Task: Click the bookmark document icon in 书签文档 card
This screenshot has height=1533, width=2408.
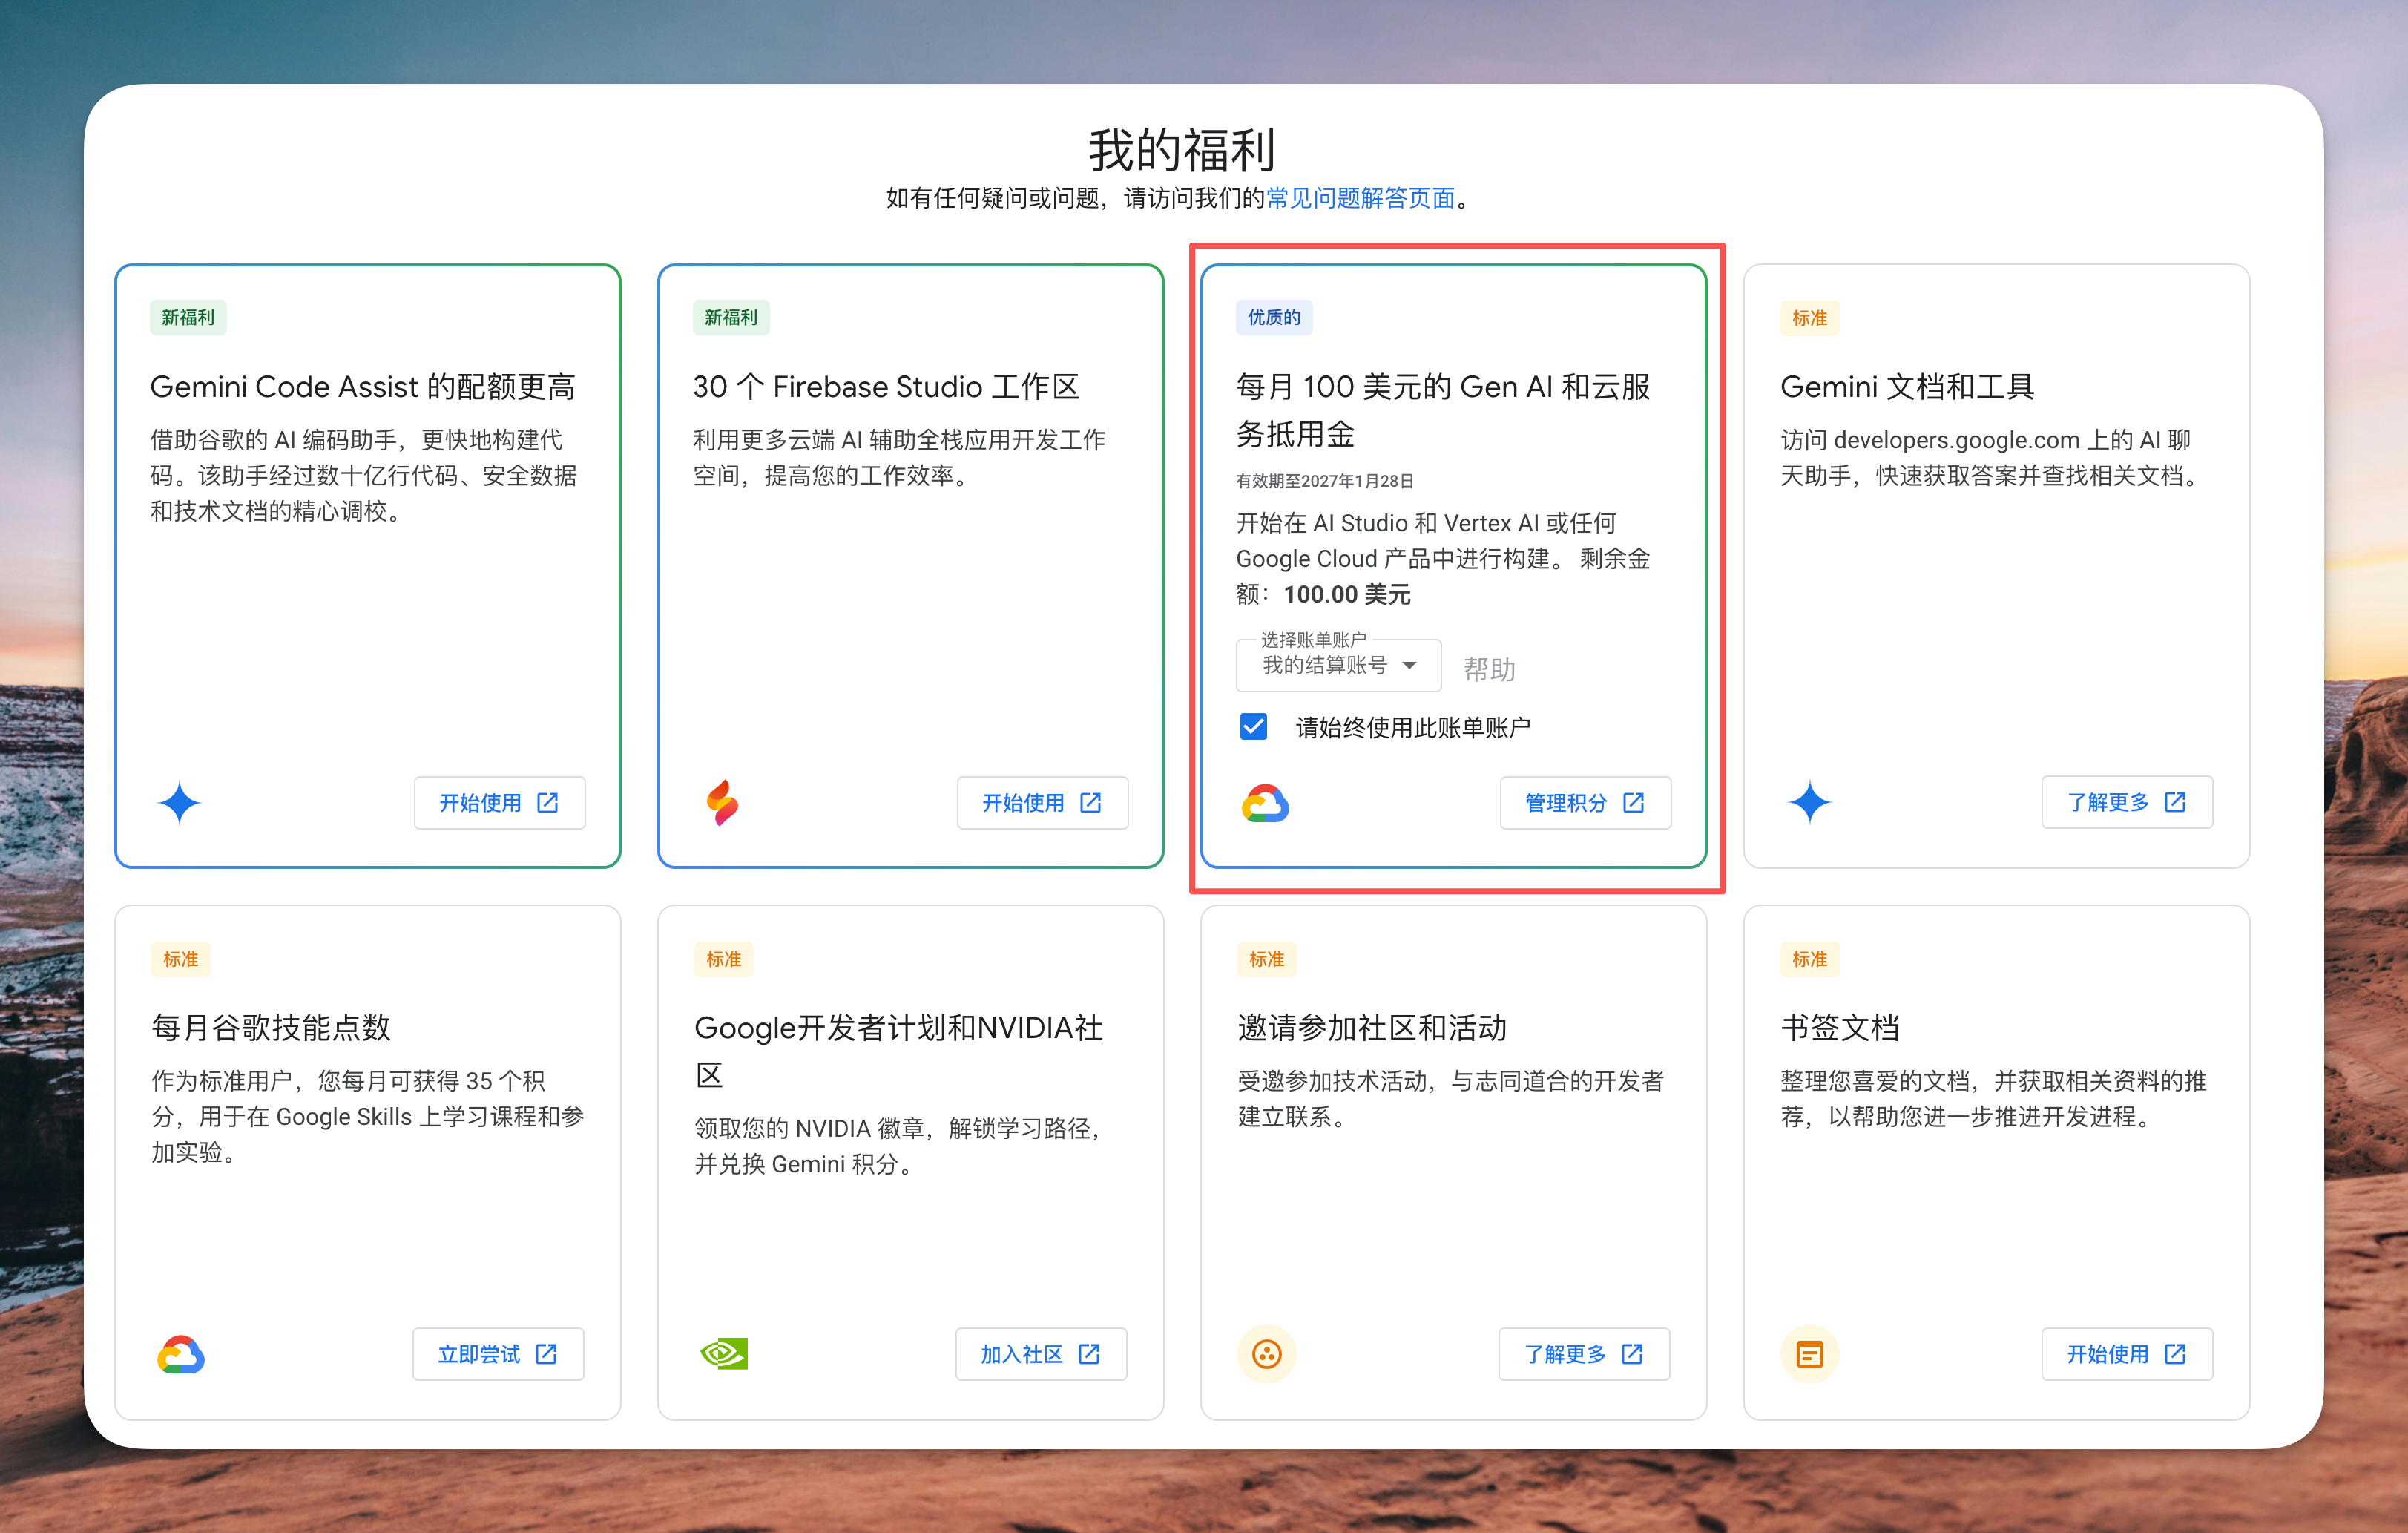Action: [1809, 1354]
